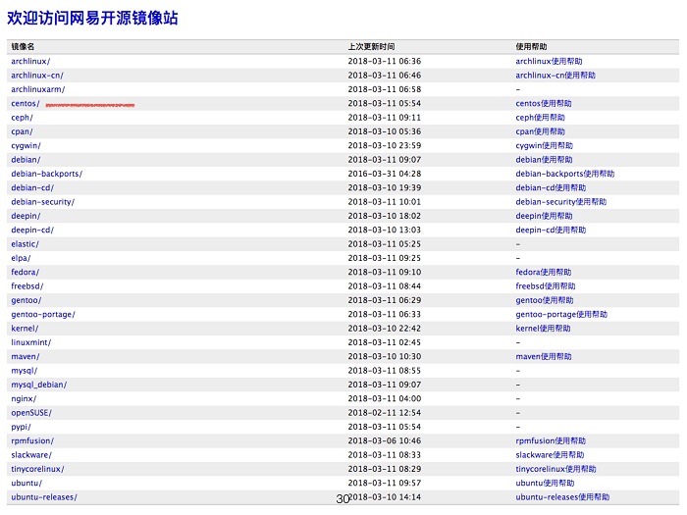Screen dimensions: 687x515
Task: View deepin-cd使用帮助 help link
Action: point(551,230)
